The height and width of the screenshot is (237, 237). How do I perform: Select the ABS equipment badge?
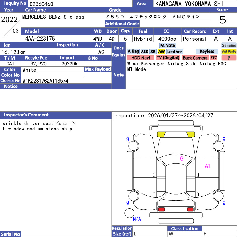144,52
